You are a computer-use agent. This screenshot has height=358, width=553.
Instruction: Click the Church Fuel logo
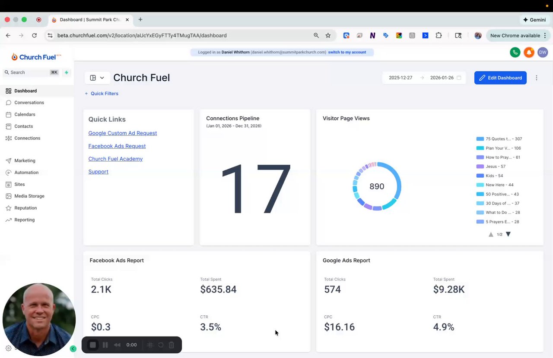(36, 57)
